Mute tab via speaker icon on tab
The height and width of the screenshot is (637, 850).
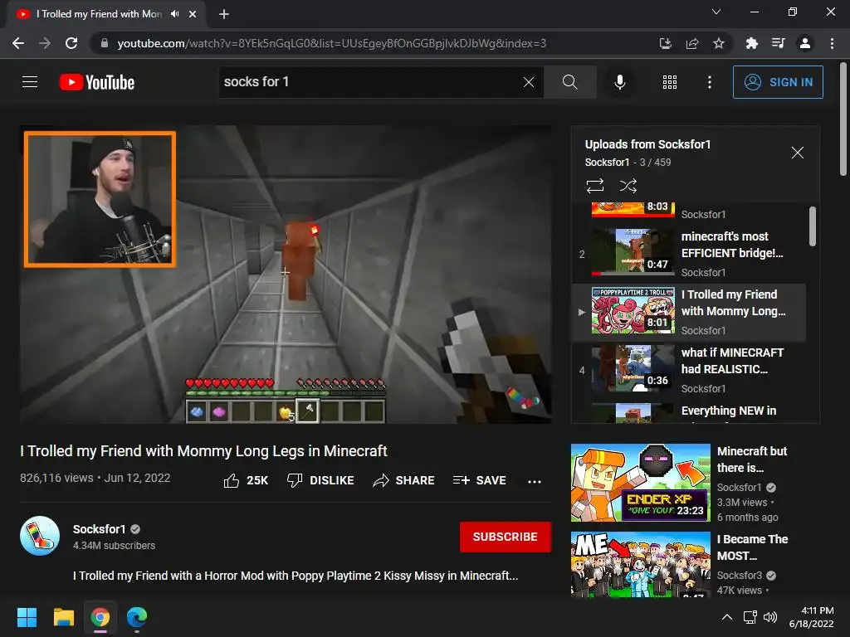(x=174, y=14)
